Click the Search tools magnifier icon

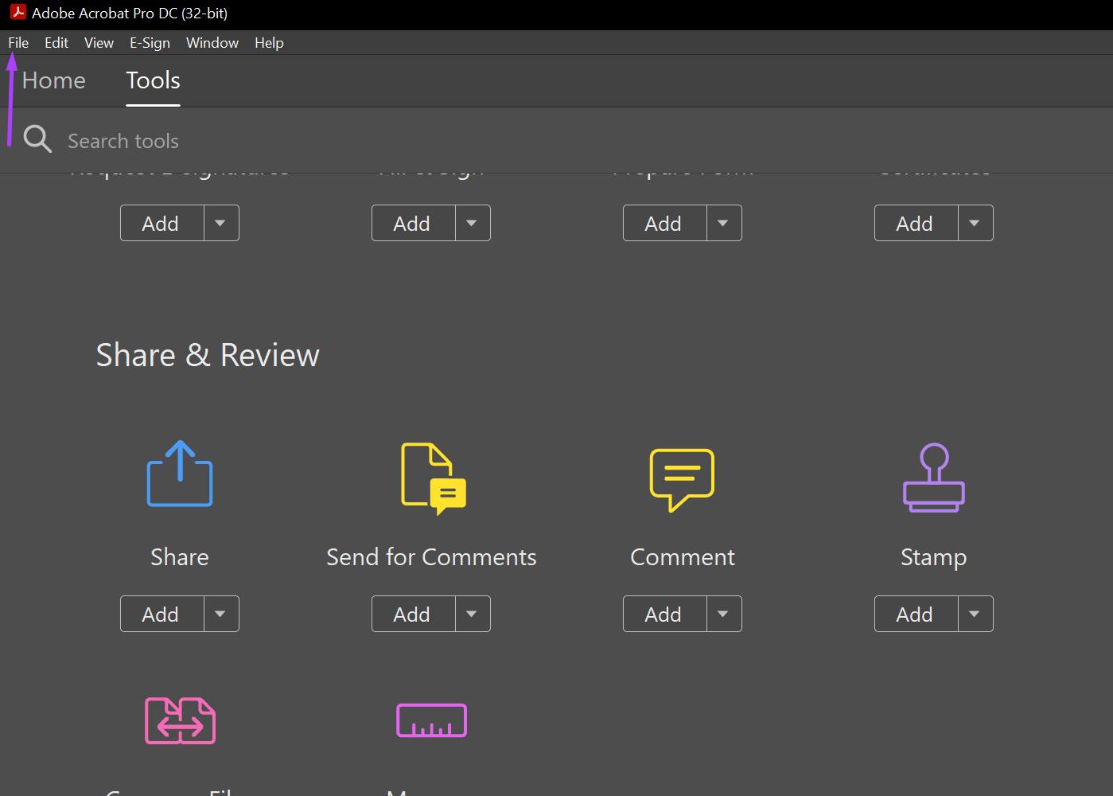[37, 139]
